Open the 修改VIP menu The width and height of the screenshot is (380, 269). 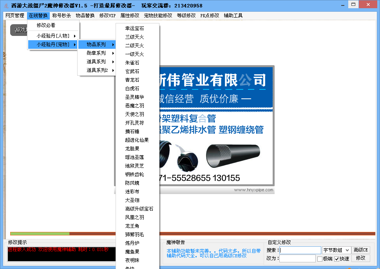coord(107,16)
